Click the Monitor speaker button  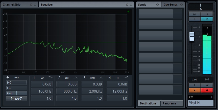click(195, 90)
